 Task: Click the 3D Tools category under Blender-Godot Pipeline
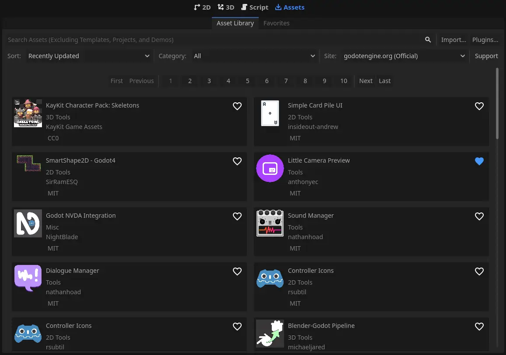[300, 338]
